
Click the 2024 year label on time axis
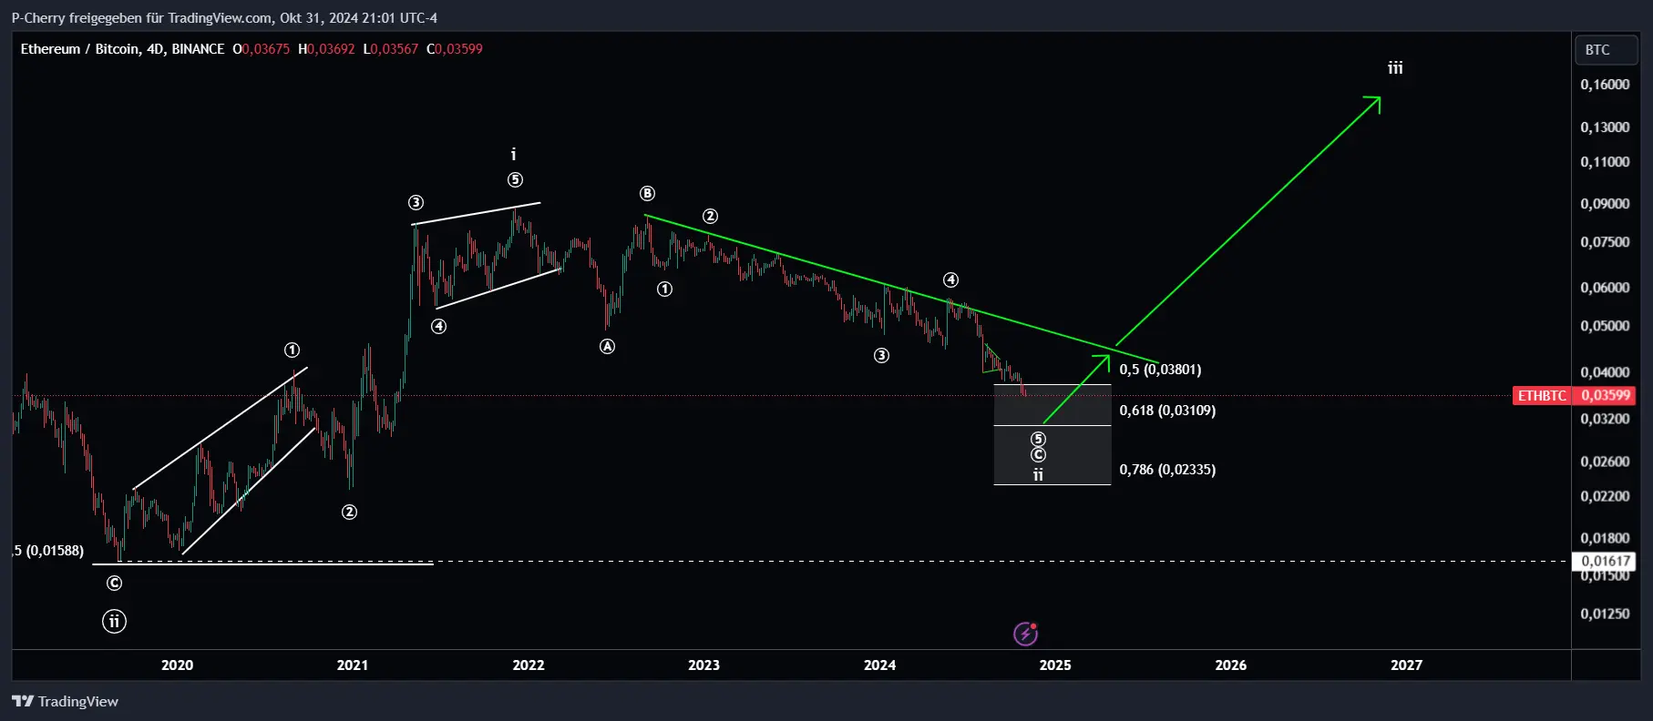pos(880,665)
